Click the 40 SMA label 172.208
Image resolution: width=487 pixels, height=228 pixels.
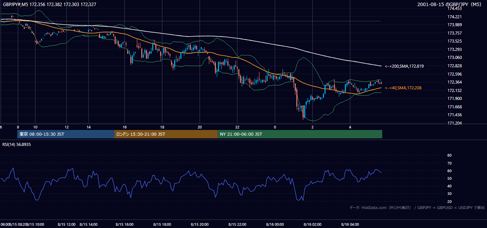[403, 88]
